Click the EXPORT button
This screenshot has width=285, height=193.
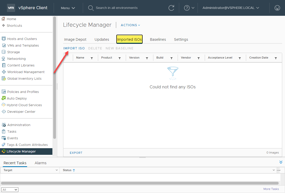(76, 153)
